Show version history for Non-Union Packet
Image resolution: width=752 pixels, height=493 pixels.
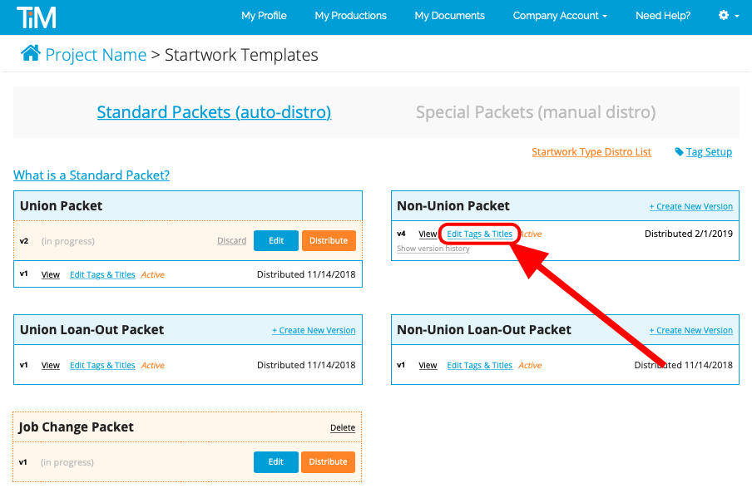[433, 249]
